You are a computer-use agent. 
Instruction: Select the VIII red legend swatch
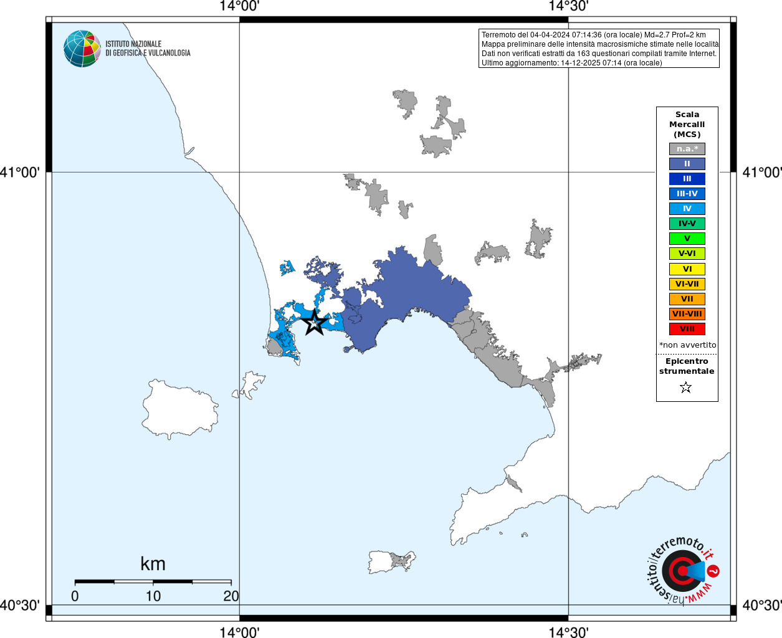pos(687,329)
